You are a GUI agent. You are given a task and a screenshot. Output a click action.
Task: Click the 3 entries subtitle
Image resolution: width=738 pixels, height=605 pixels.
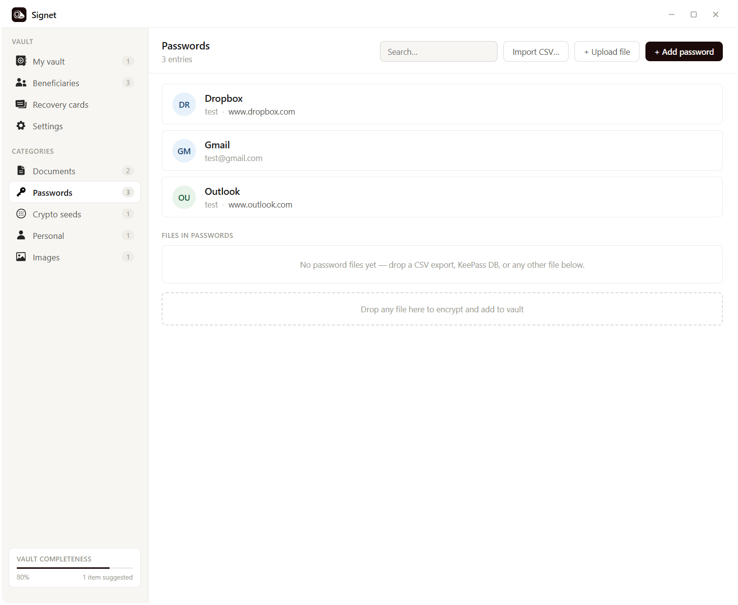click(x=177, y=59)
